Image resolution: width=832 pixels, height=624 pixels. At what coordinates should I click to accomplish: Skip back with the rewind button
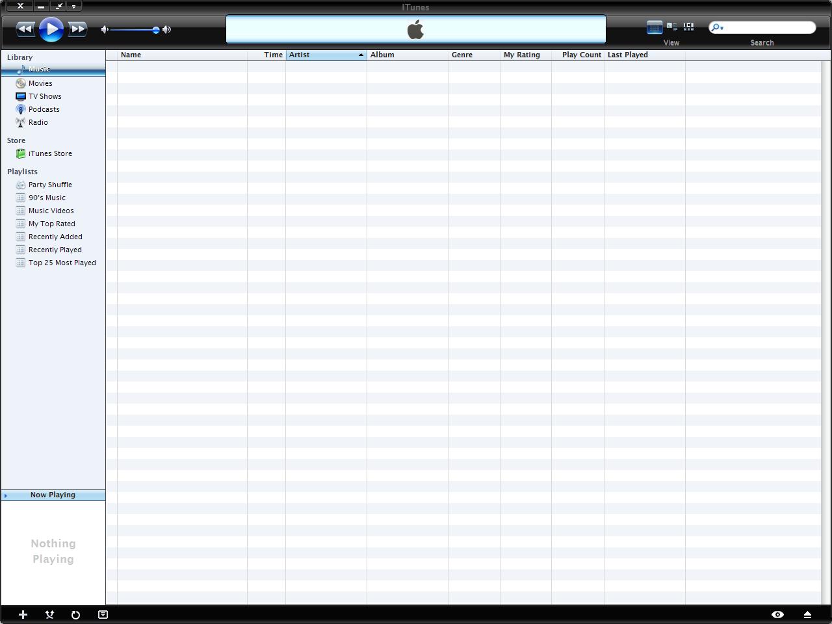click(x=25, y=29)
